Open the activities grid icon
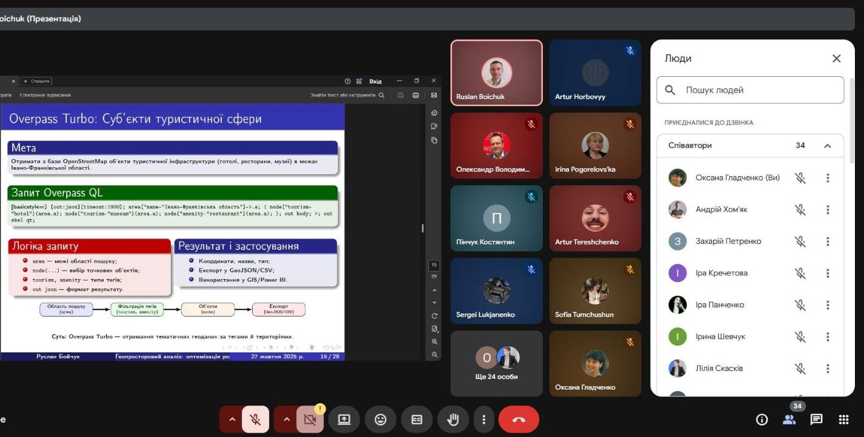The height and width of the screenshot is (437, 864). click(x=843, y=419)
